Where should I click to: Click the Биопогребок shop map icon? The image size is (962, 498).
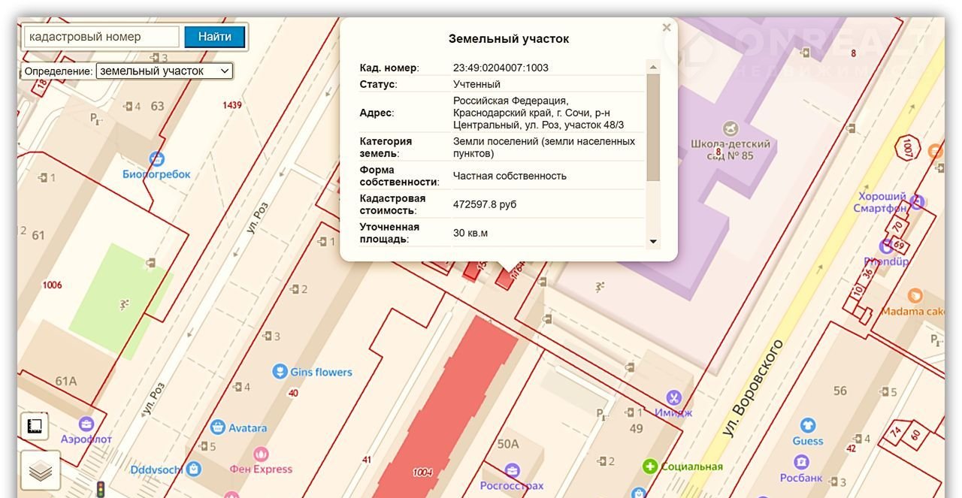(156, 158)
